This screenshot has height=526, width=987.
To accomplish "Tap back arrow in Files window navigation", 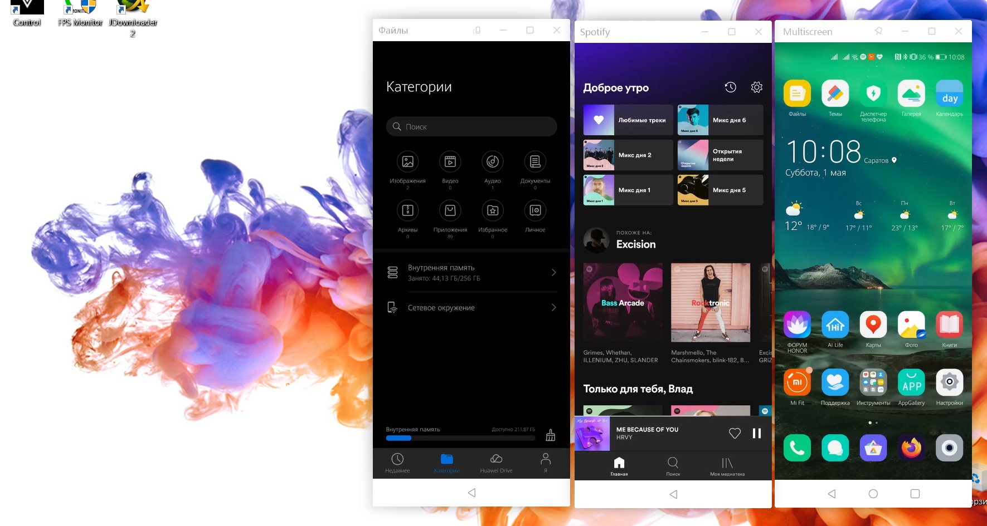I will click(x=471, y=493).
